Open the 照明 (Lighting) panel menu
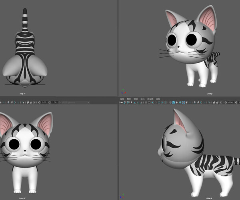Viewport: 240px width, 200px height. click(x=136, y=99)
